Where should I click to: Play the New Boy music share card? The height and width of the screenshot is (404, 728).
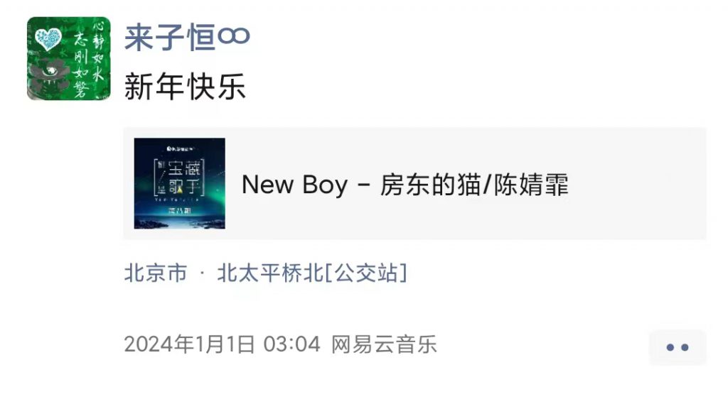[x=414, y=183]
